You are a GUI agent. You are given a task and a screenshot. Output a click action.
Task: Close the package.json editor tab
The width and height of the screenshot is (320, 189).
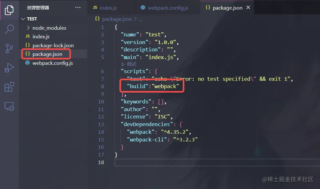(x=248, y=8)
